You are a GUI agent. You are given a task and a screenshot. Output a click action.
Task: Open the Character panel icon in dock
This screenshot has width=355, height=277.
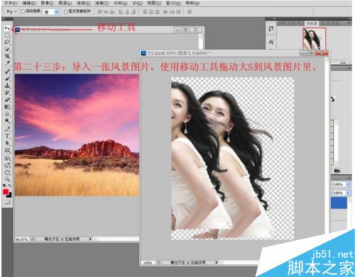tap(271, 42)
